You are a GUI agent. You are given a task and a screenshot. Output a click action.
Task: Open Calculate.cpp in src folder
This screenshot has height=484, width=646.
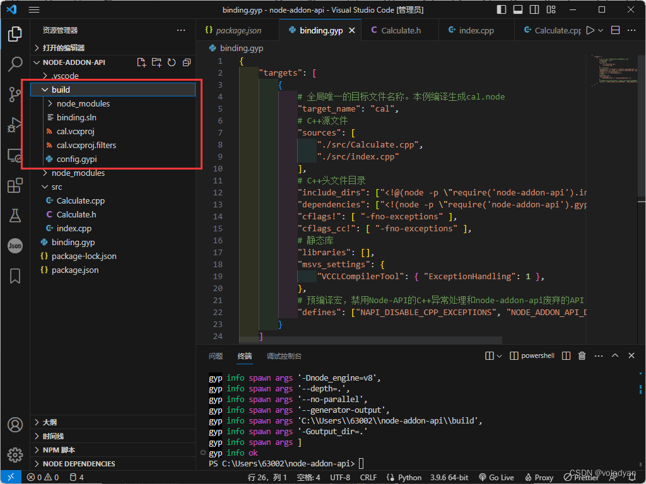[113, 201]
